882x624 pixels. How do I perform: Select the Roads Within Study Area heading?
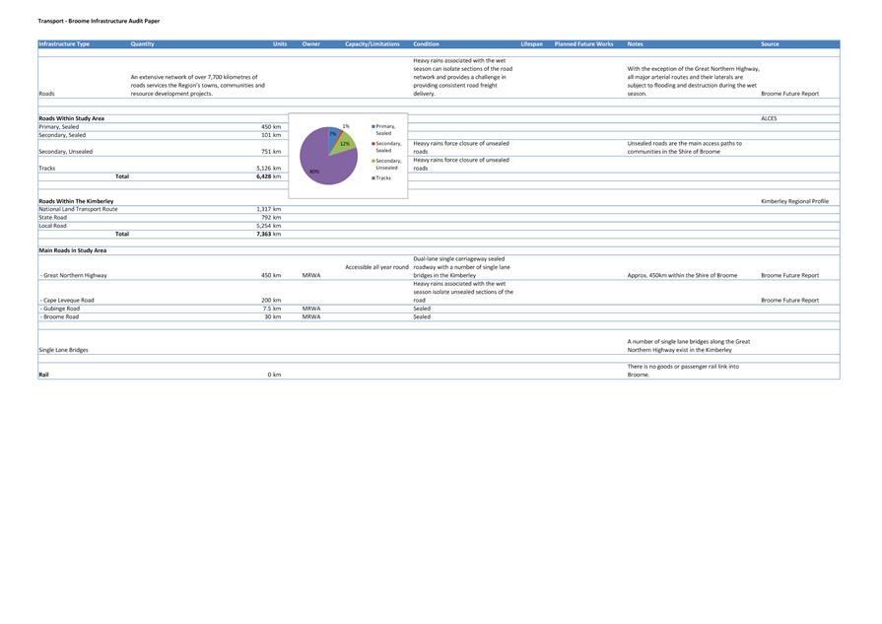[x=71, y=118]
